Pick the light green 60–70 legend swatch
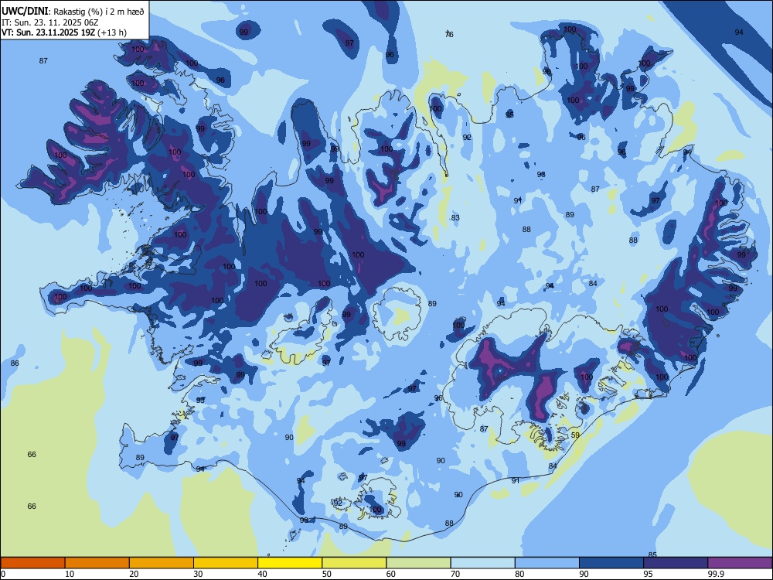Viewport: 773px width, 580px height. coord(418,563)
